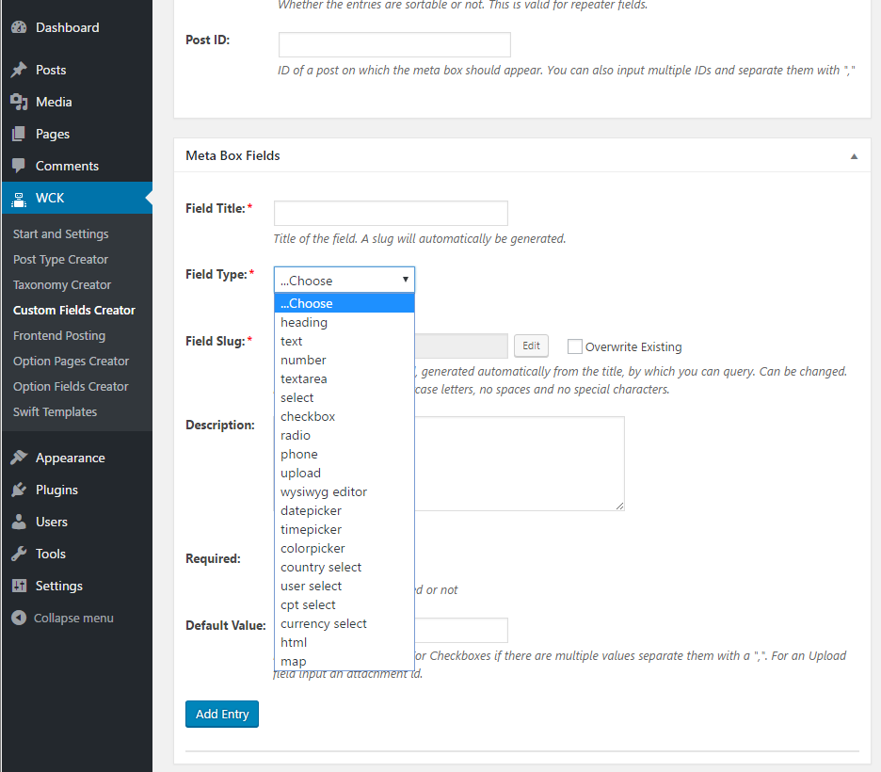The image size is (881, 772).
Task: Open Start and Settings submenu item
Action: [60, 233]
